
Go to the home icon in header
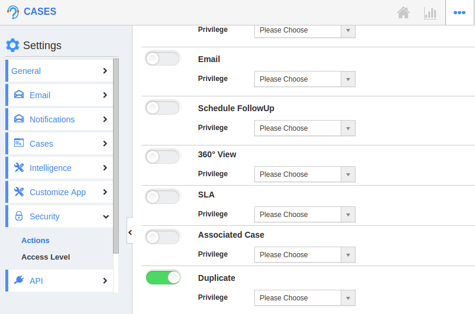403,13
